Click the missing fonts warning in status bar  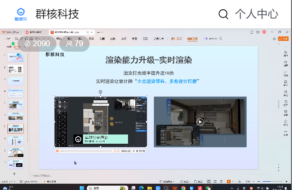50,181
